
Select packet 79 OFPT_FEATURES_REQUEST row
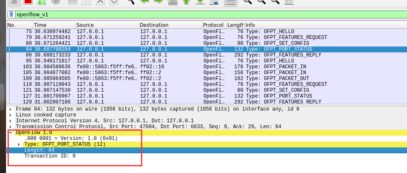click(x=206, y=37)
